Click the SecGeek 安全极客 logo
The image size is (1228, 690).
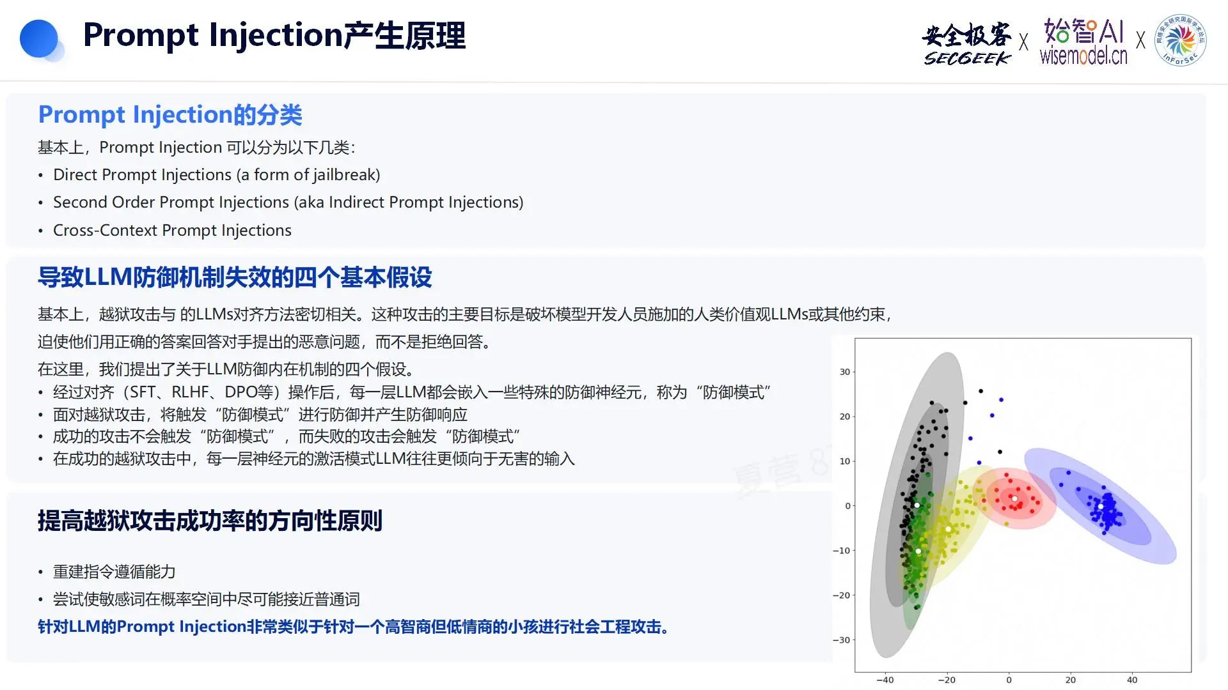pyautogui.click(x=966, y=43)
